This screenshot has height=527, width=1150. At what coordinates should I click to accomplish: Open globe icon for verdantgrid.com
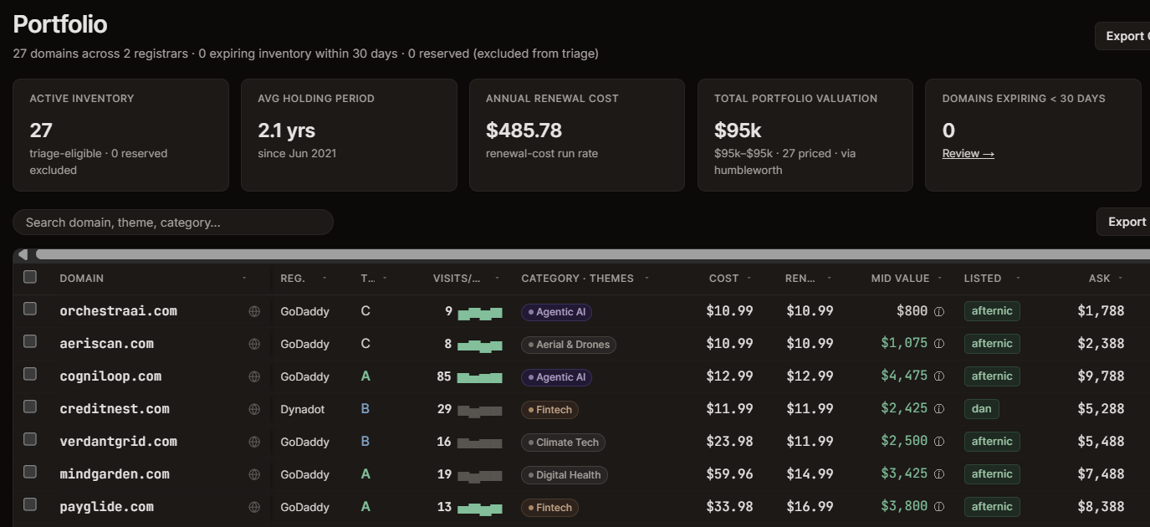254,442
